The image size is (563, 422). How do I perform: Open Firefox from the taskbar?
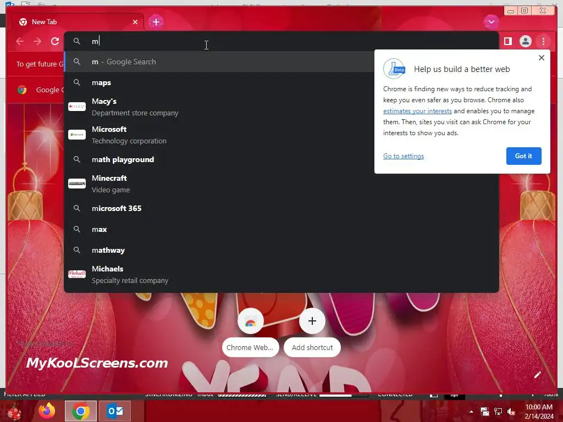(47, 411)
